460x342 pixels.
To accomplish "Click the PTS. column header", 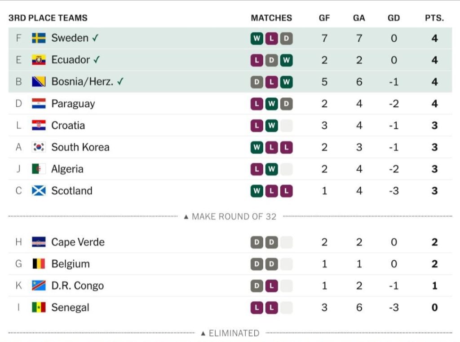I will (434, 18).
